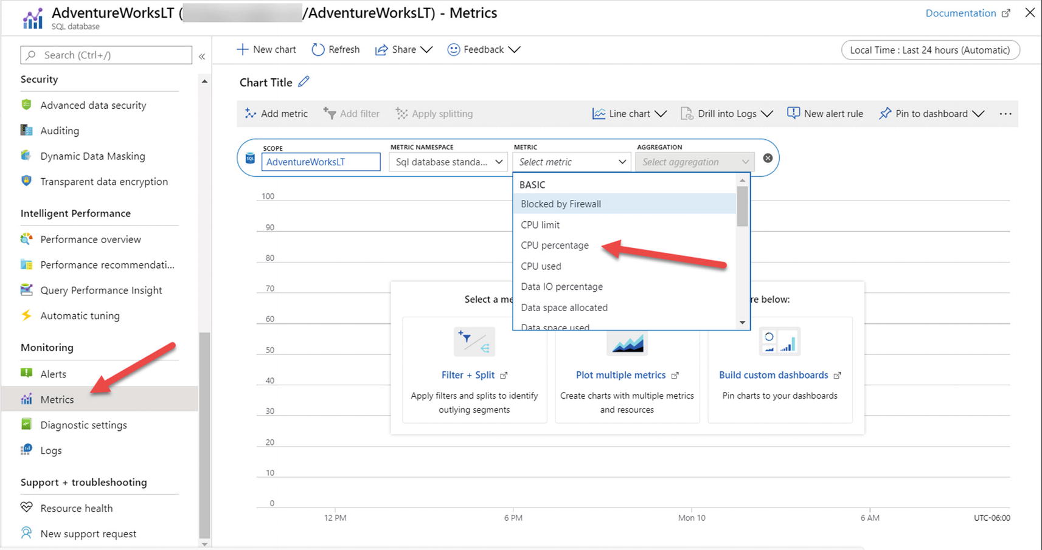Select CPU used metric
This screenshot has height=550, width=1042.
tap(625, 266)
